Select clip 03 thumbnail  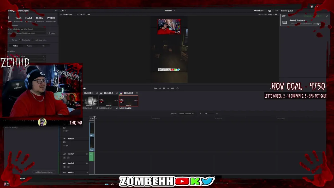click(x=109, y=101)
